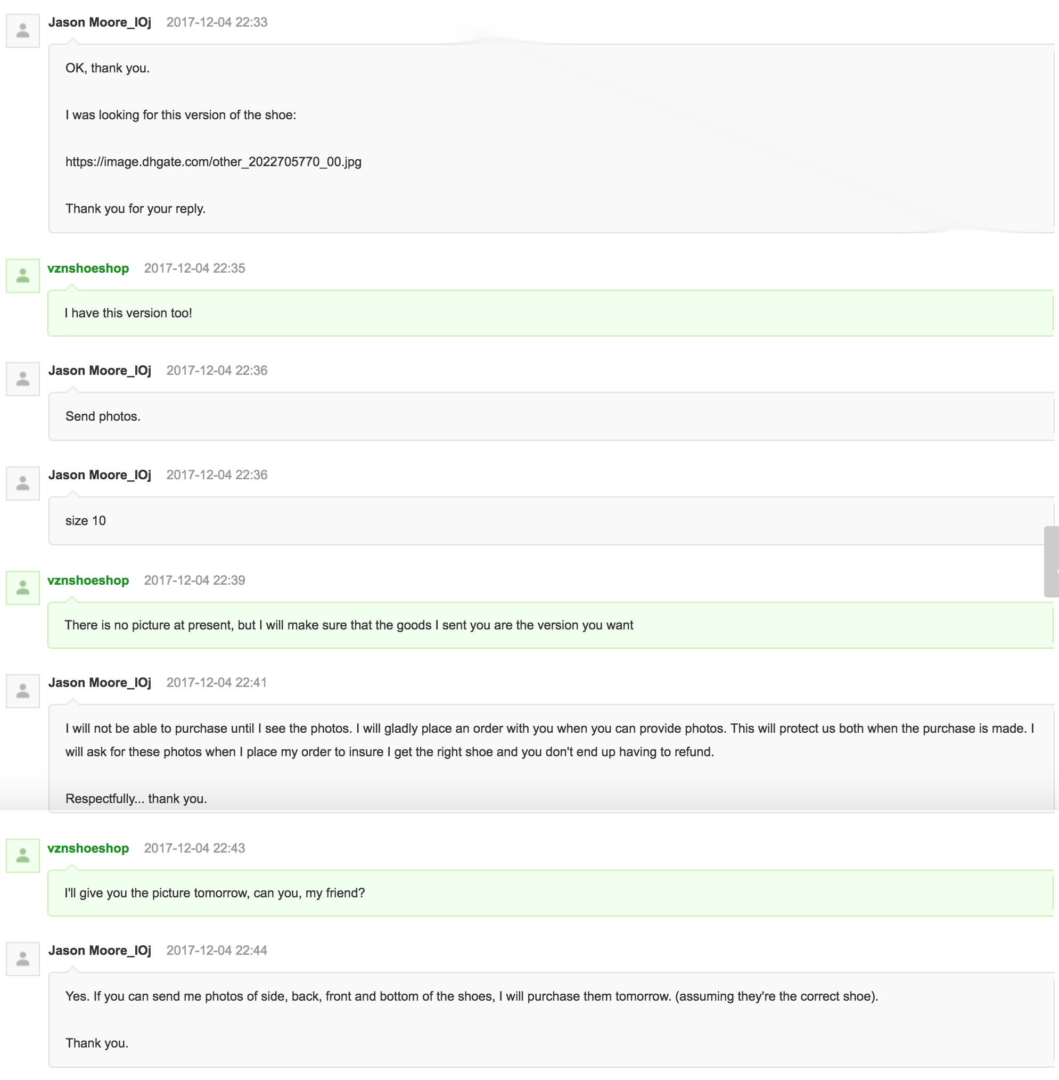The width and height of the screenshot is (1059, 1080).
Task: Click vznshoeshop avatar at 22:43 message
Action: click(23, 856)
